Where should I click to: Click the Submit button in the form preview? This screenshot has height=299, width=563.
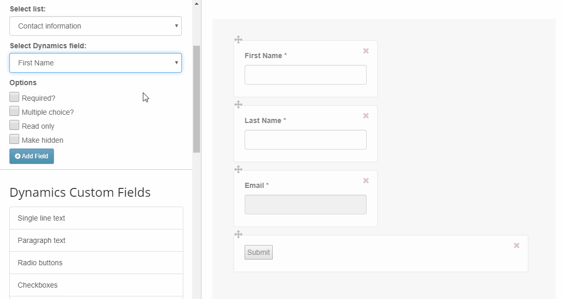[x=259, y=252]
